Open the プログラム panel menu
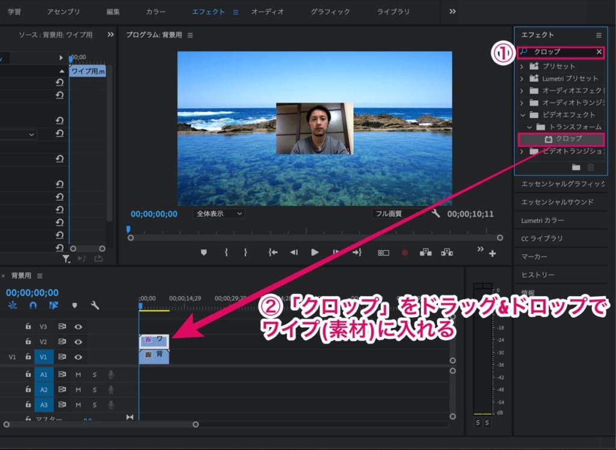The width and height of the screenshot is (616, 450). (190, 35)
